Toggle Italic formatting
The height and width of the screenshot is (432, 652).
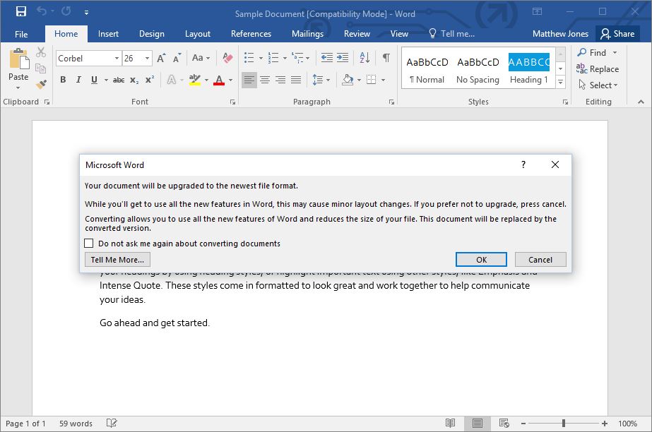point(78,80)
